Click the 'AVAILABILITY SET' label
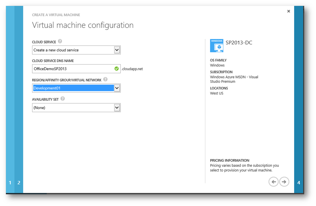This screenshot has width=316, height=206. click(x=45, y=99)
